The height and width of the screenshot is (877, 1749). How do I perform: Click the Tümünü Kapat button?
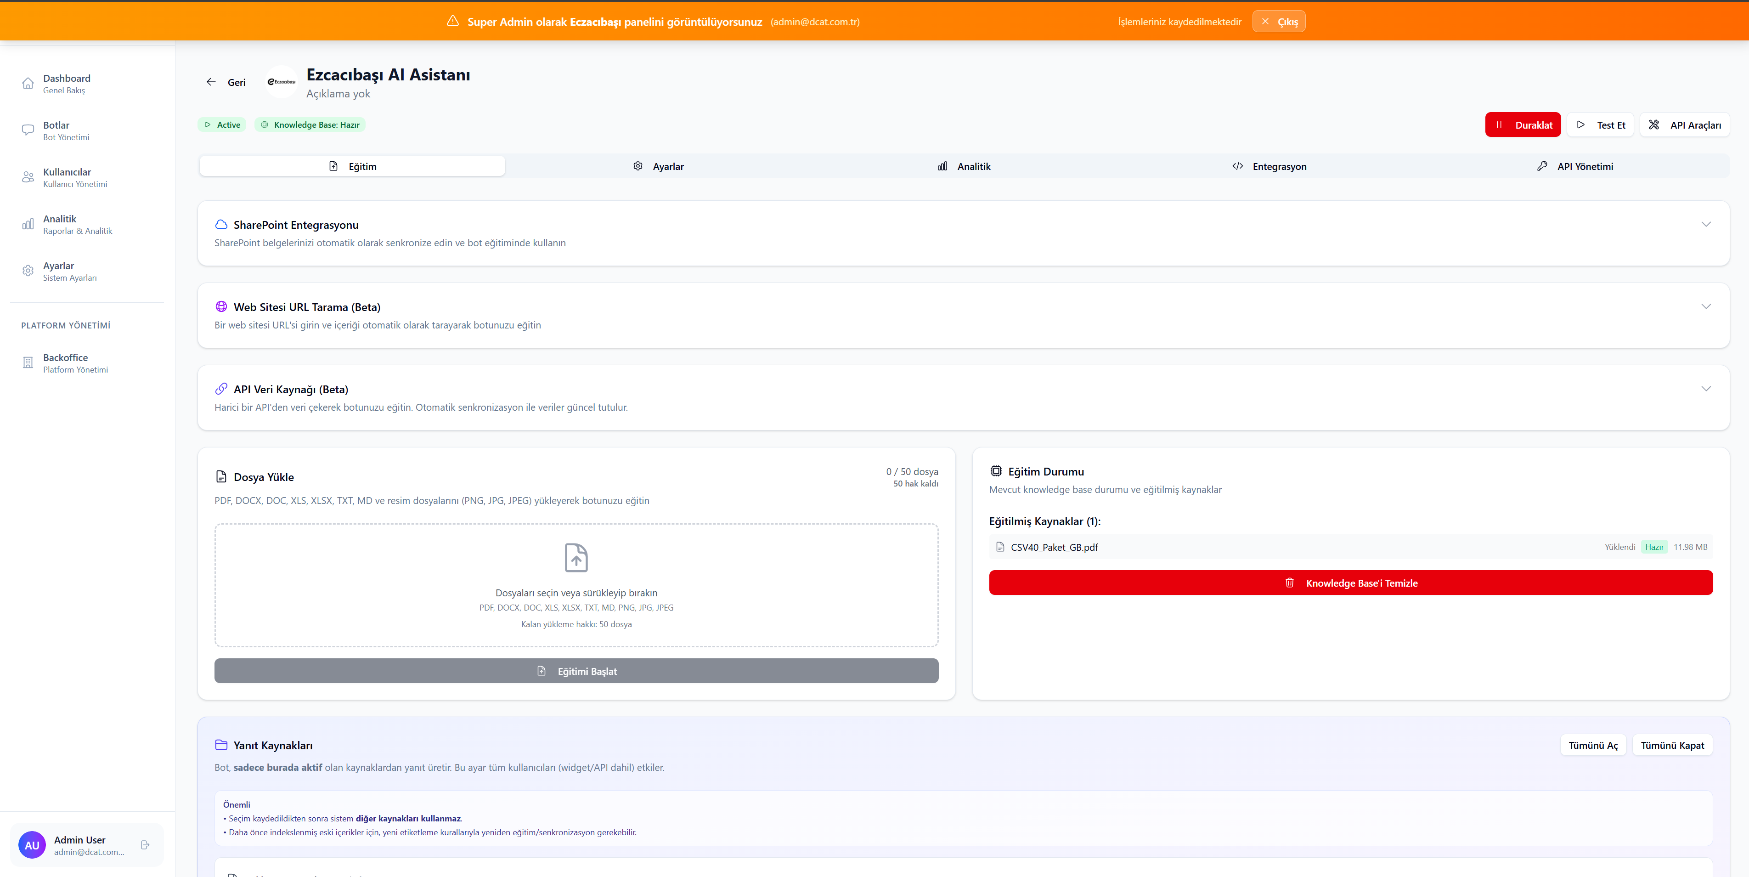(1672, 745)
